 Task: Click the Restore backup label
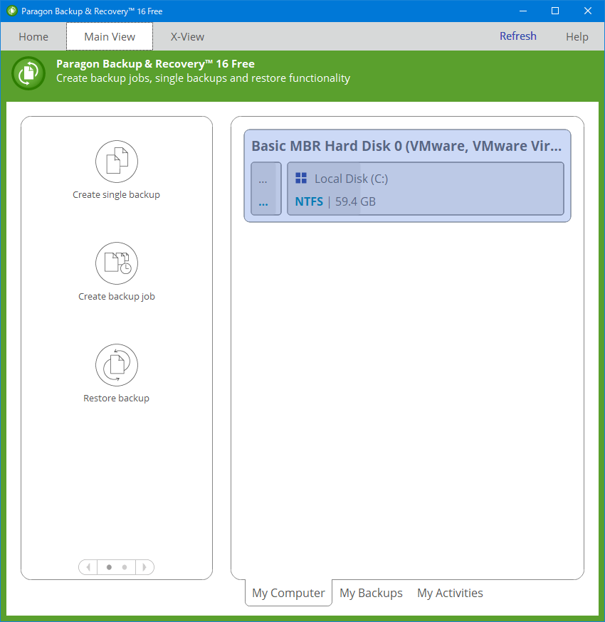tap(116, 398)
